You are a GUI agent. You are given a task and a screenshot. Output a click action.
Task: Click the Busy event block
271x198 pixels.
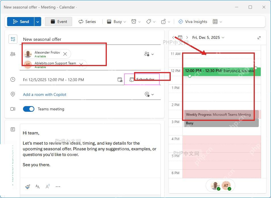coord(221,123)
